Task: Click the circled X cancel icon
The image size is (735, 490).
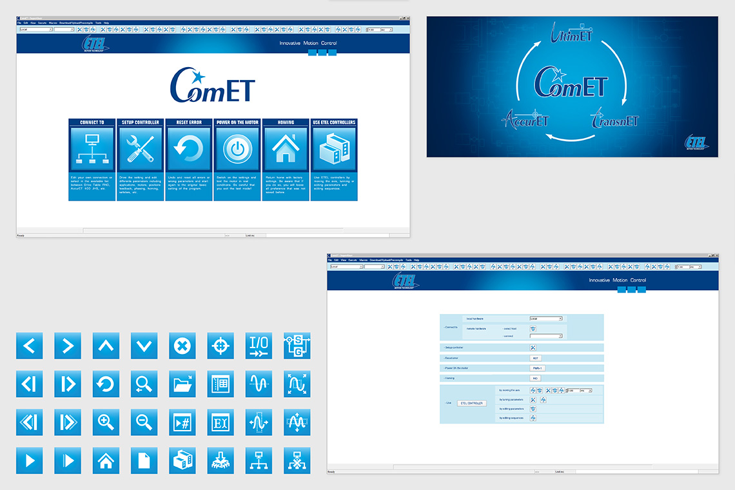Action: (182, 346)
